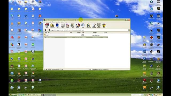This screenshot has height=96, width=171.
Task: Open the Tools menu
Action: (x=53, y=22)
